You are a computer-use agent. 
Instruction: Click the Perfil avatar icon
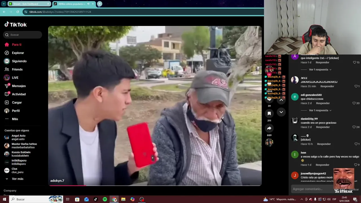pyautogui.click(x=7, y=111)
